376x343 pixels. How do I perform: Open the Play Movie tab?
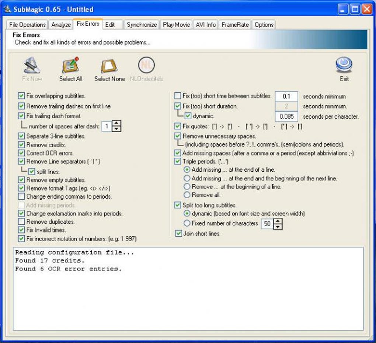click(x=176, y=25)
